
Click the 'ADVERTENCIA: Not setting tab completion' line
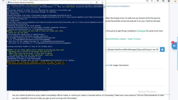point(35,62)
